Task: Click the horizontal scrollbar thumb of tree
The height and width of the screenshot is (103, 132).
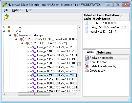Action: (34, 94)
